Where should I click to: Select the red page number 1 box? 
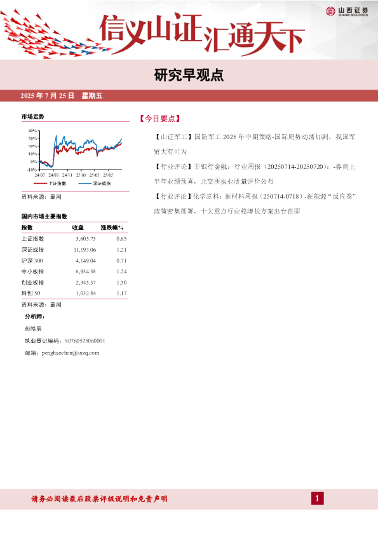[317, 499]
